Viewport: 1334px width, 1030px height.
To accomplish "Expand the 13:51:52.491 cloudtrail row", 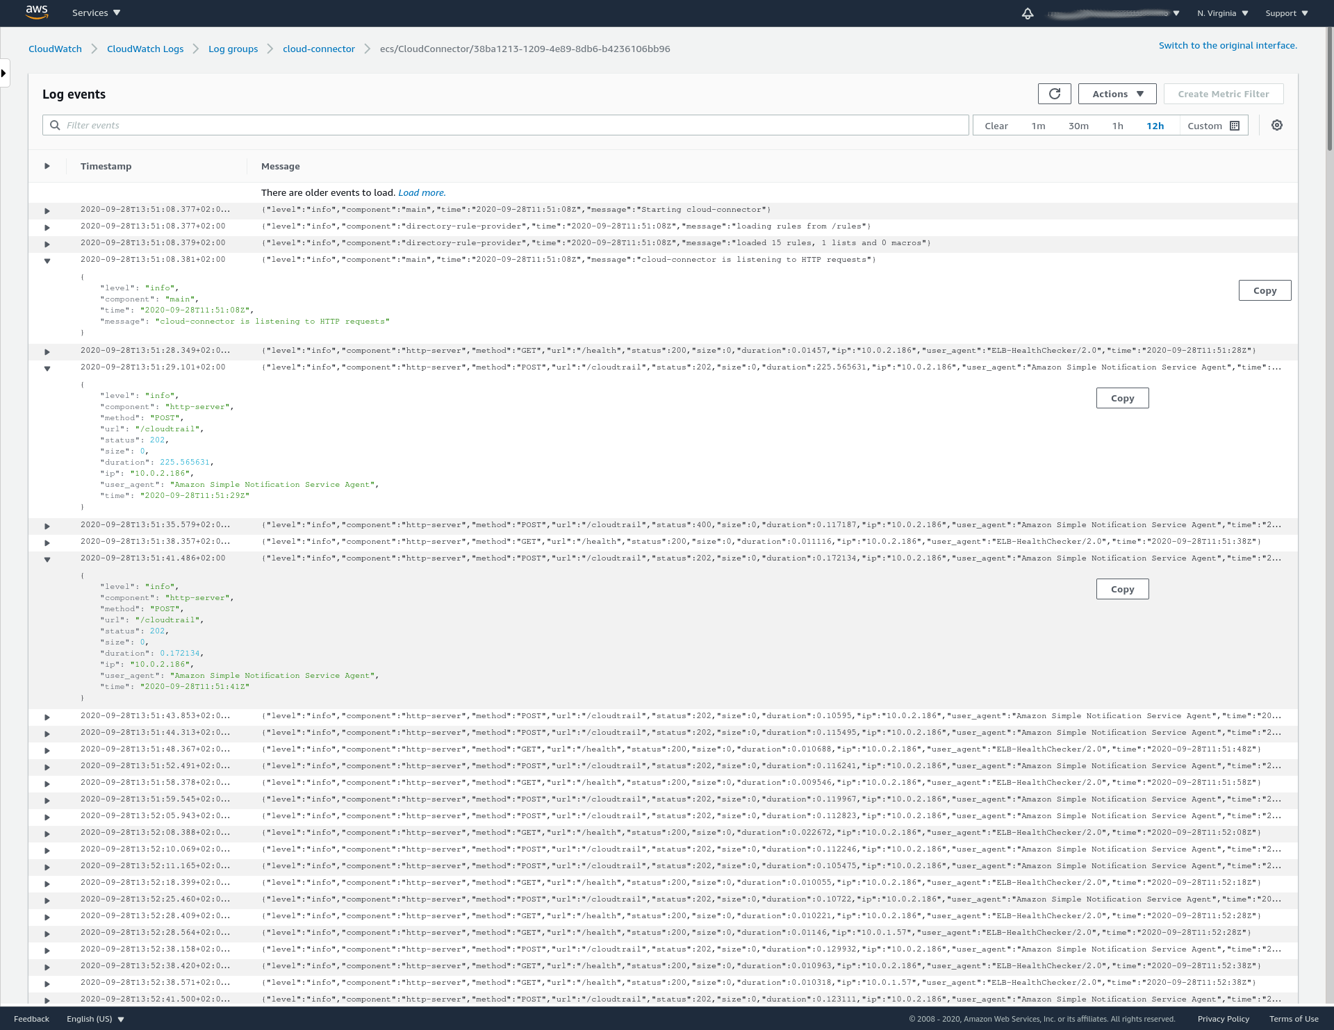I will pyautogui.click(x=47, y=767).
